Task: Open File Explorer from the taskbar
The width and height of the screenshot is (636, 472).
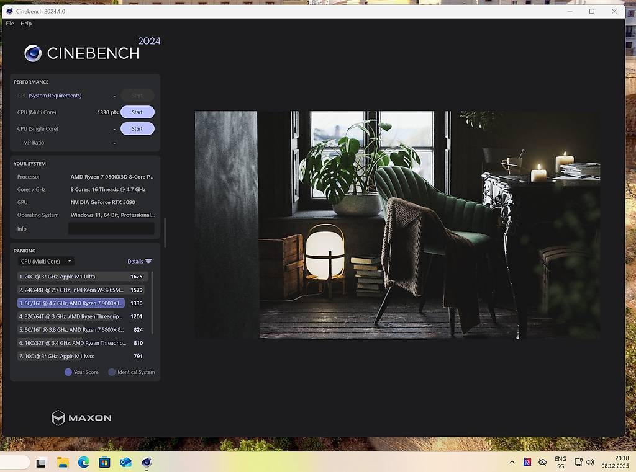Action: [63, 462]
